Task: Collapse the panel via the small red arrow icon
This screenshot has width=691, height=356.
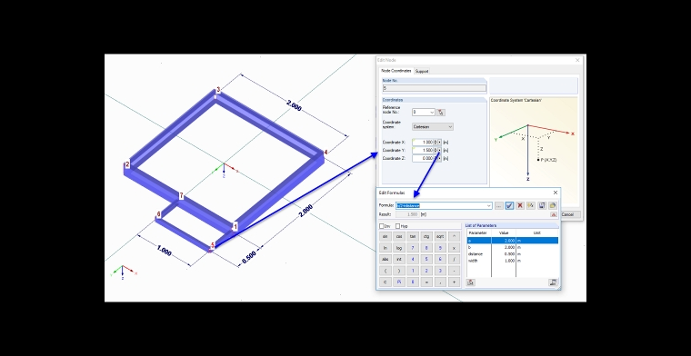Action: (554, 214)
